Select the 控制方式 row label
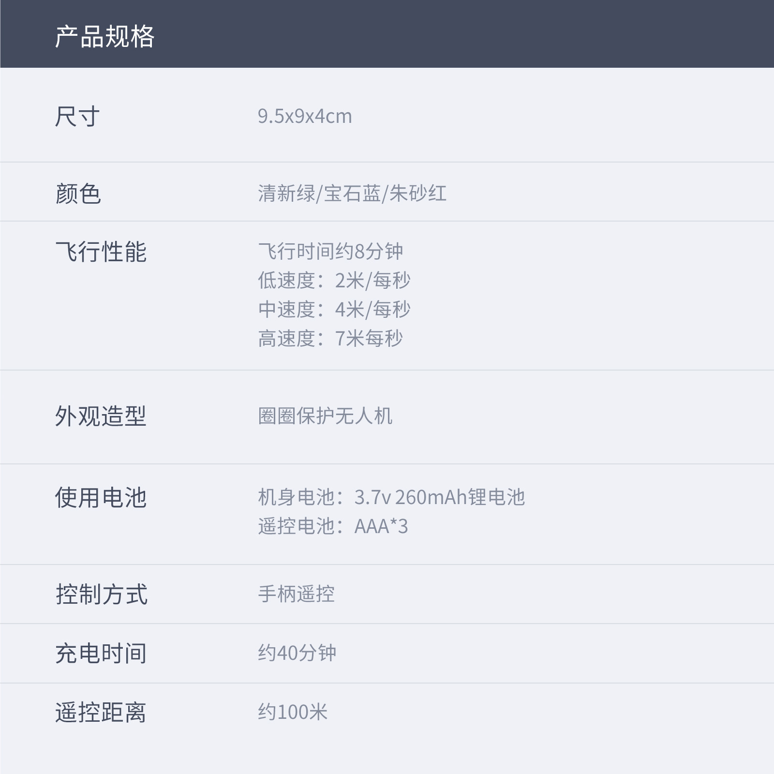This screenshot has height=774, width=774. point(102,594)
